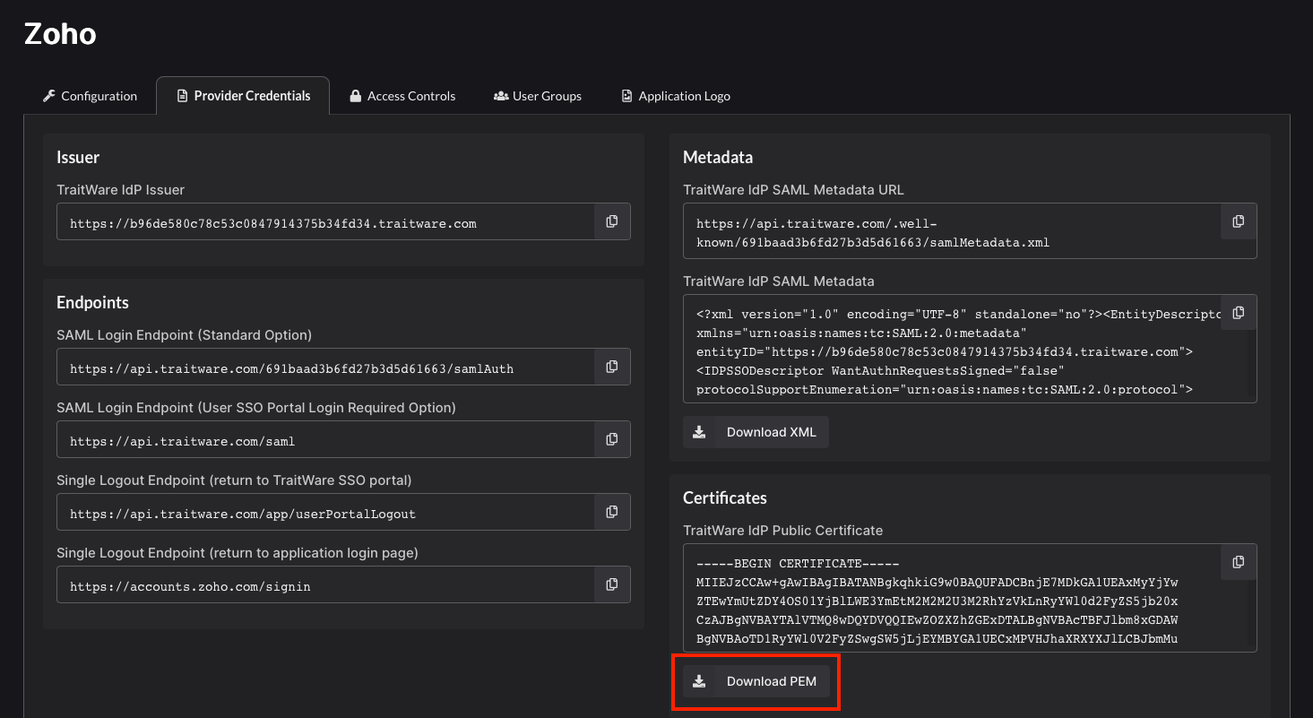Click the download icon beside Download XML

pos(699,432)
